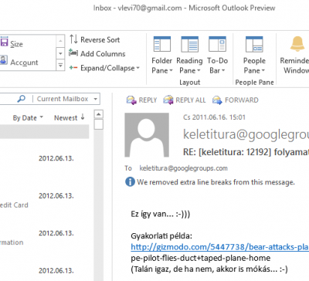Screen dimensions: 309x281
Task: Click the Forward envelope icon
Action: pos(217,100)
